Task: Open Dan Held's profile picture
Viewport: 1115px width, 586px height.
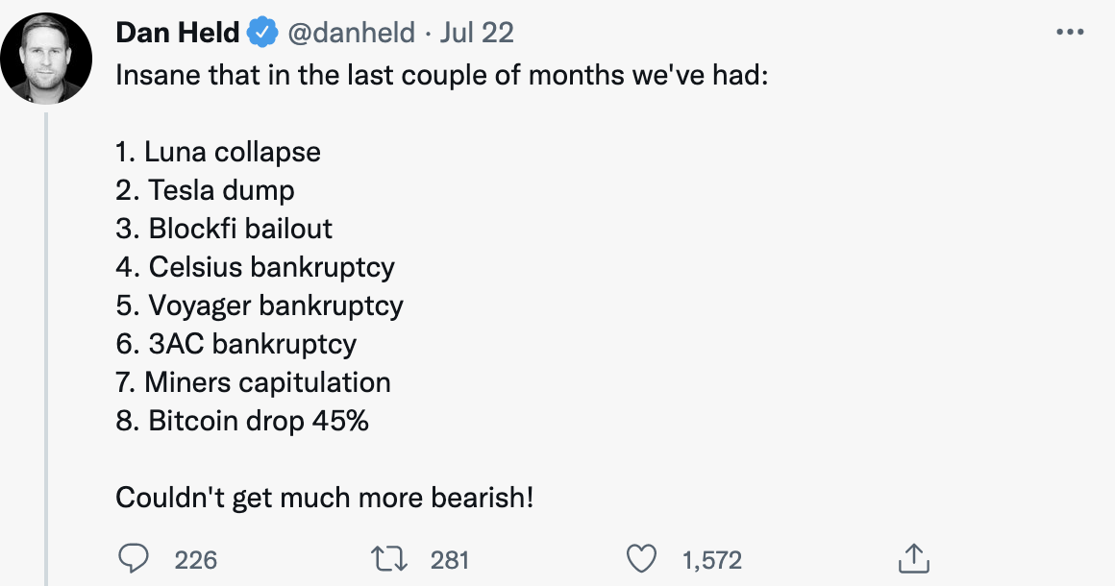Action: click(x=46, y=59)
